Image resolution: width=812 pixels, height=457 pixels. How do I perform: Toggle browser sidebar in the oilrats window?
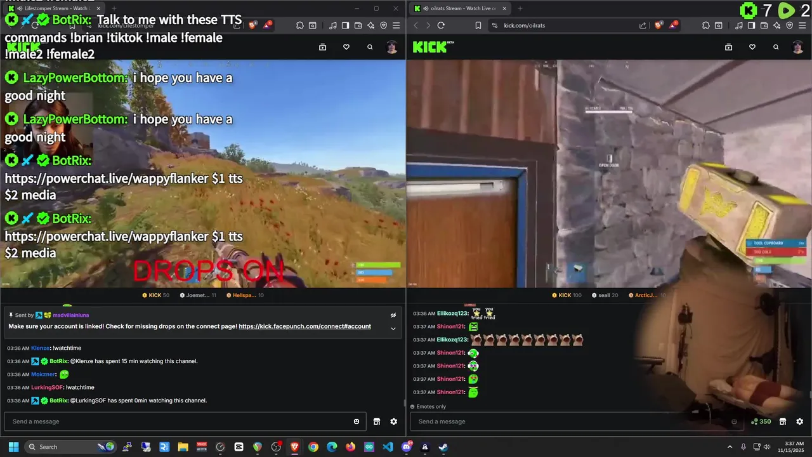click(x=751, y=25)
